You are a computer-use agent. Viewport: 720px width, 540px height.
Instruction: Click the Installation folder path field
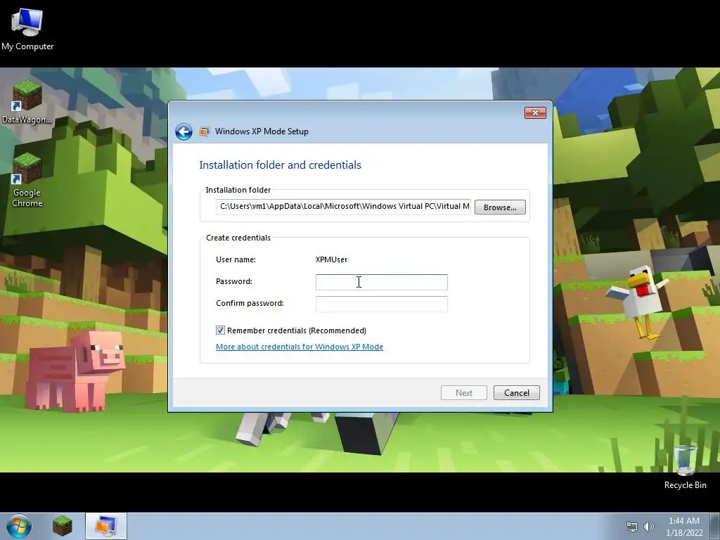(x=343, y=206)
